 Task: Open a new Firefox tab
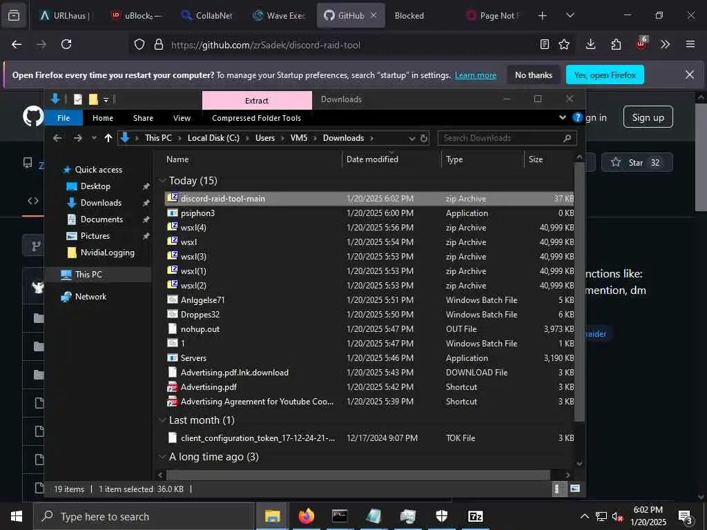[x=543, y=16]
